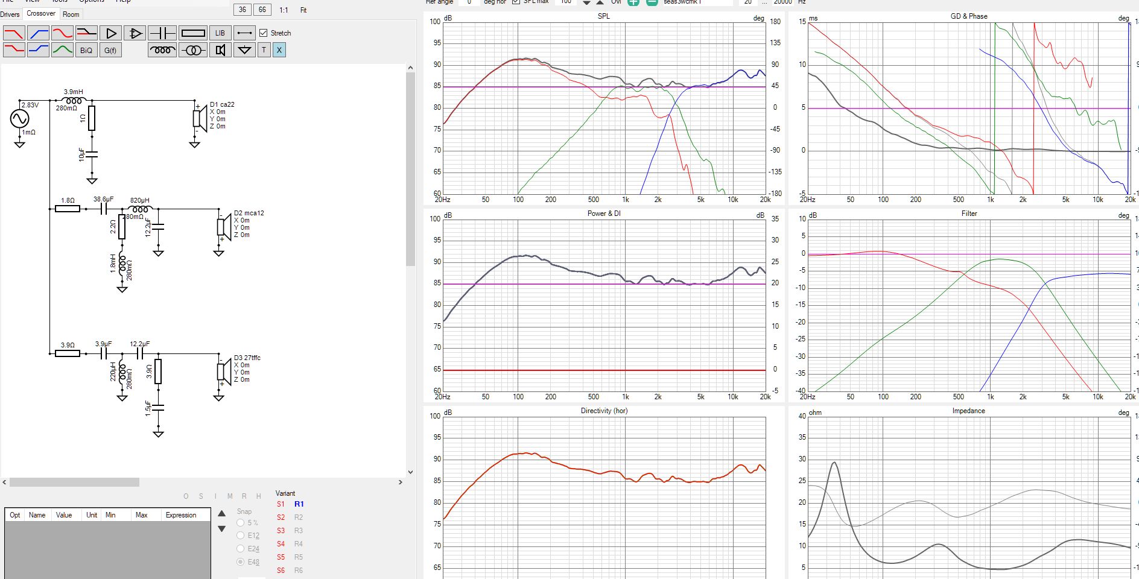
Task: Insert an inductor coil component
Action: [162, 50]
